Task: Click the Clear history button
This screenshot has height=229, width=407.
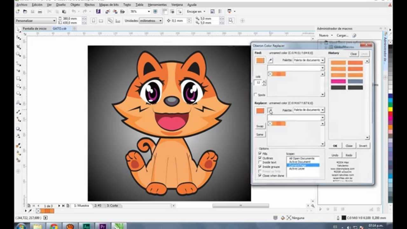Action: click(x=353, y=54)
